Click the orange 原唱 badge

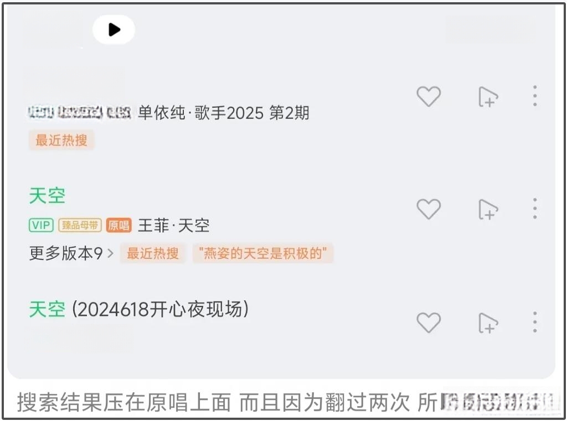pos(118,225)
